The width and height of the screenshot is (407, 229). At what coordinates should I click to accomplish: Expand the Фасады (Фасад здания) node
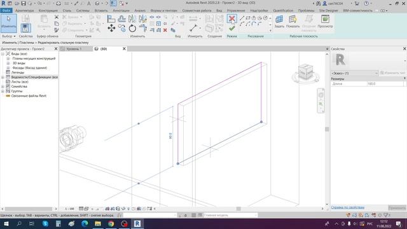[8, 68]
